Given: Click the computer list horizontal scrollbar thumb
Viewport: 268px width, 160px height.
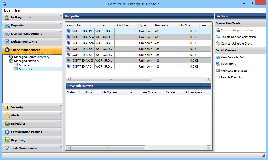Looking at the screenshot, I should [111, 79].
